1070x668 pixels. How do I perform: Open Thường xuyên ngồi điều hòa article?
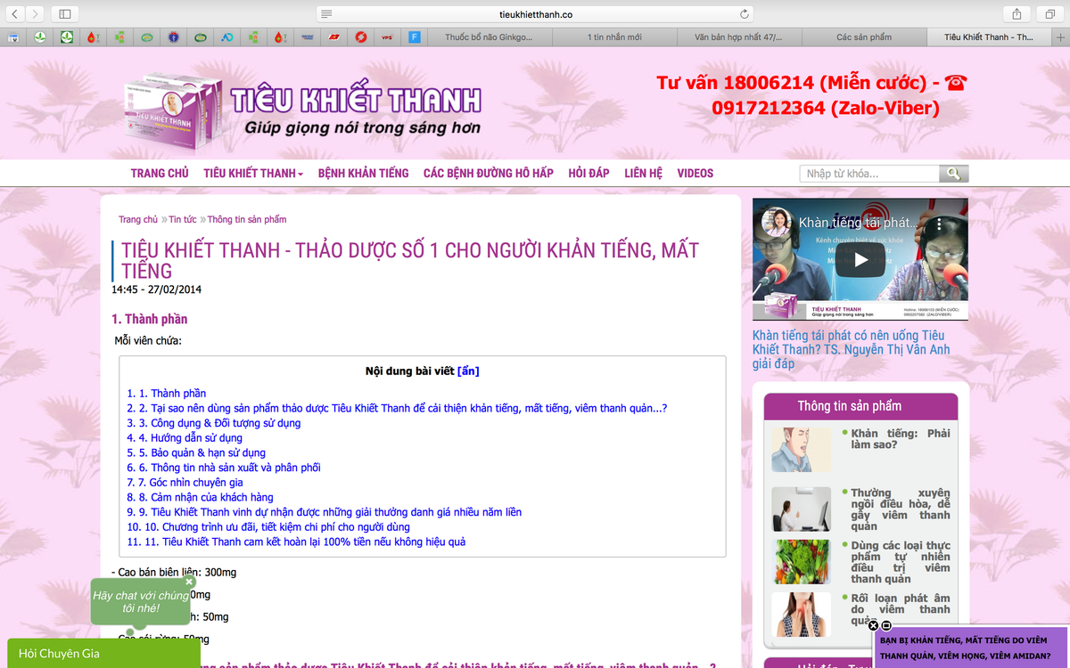click(901, 509)
